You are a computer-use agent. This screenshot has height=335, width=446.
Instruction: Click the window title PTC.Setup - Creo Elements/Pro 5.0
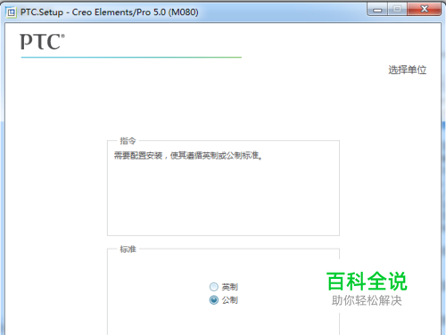[109, 12]
